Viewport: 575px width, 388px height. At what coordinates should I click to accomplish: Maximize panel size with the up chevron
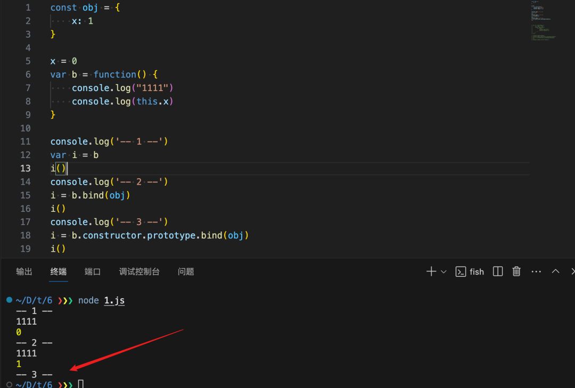click(x=555, y=271)
